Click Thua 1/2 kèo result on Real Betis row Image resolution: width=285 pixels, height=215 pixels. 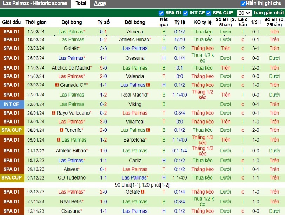(x=203, y=202)
